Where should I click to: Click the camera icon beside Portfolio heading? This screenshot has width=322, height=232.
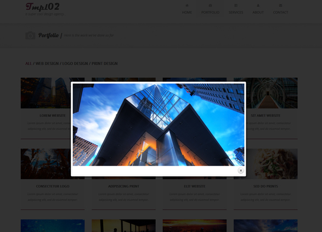(x=30, y=35)
